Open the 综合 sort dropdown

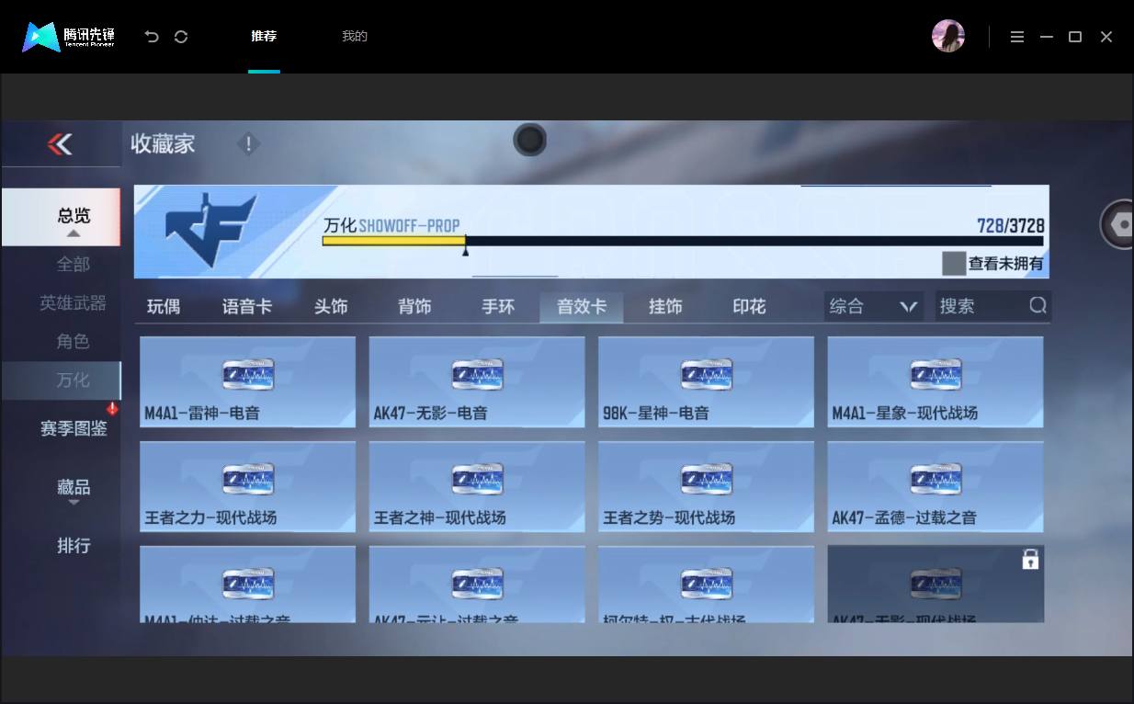(x=874, y=307)
